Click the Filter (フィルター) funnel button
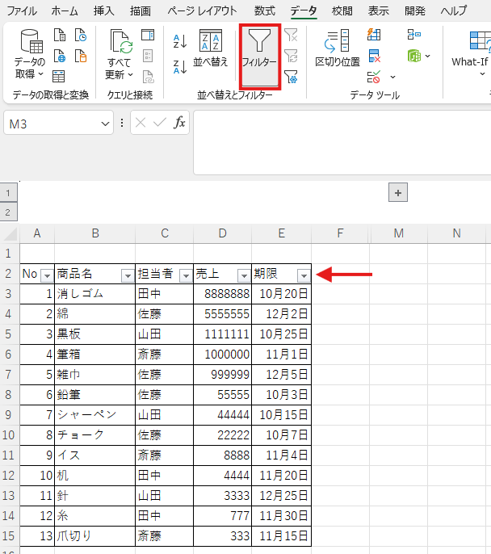491x554 pixels. click(259, 57)
